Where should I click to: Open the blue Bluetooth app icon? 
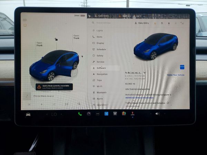106,114
